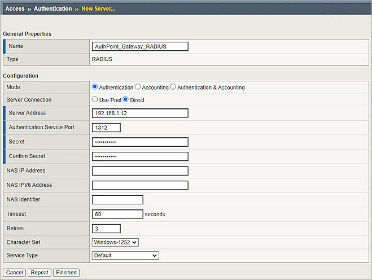Click the Server Address input field
The image size is (372, 280).
(140, 113)
